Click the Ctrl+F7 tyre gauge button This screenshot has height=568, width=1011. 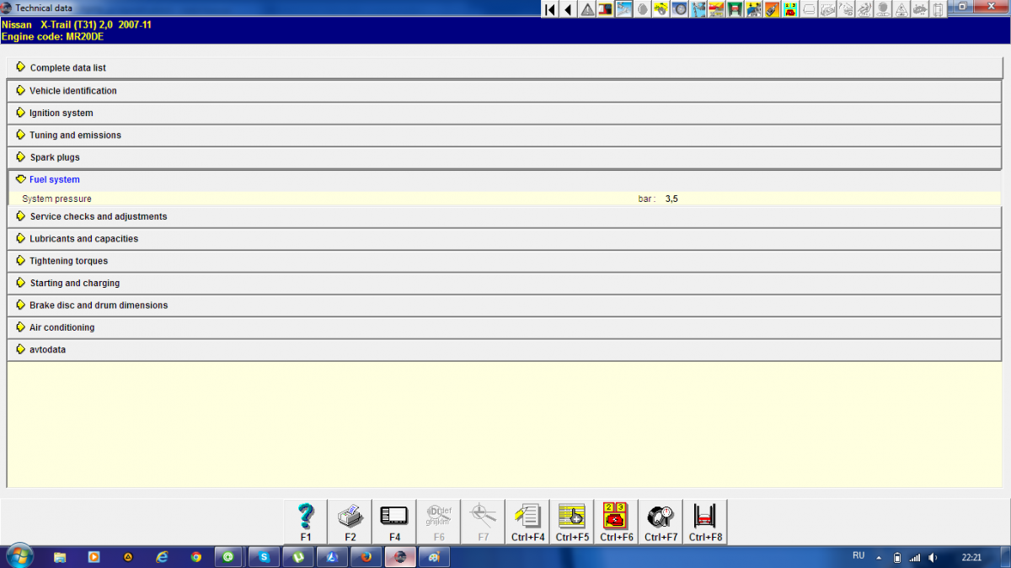click(661, 522)
